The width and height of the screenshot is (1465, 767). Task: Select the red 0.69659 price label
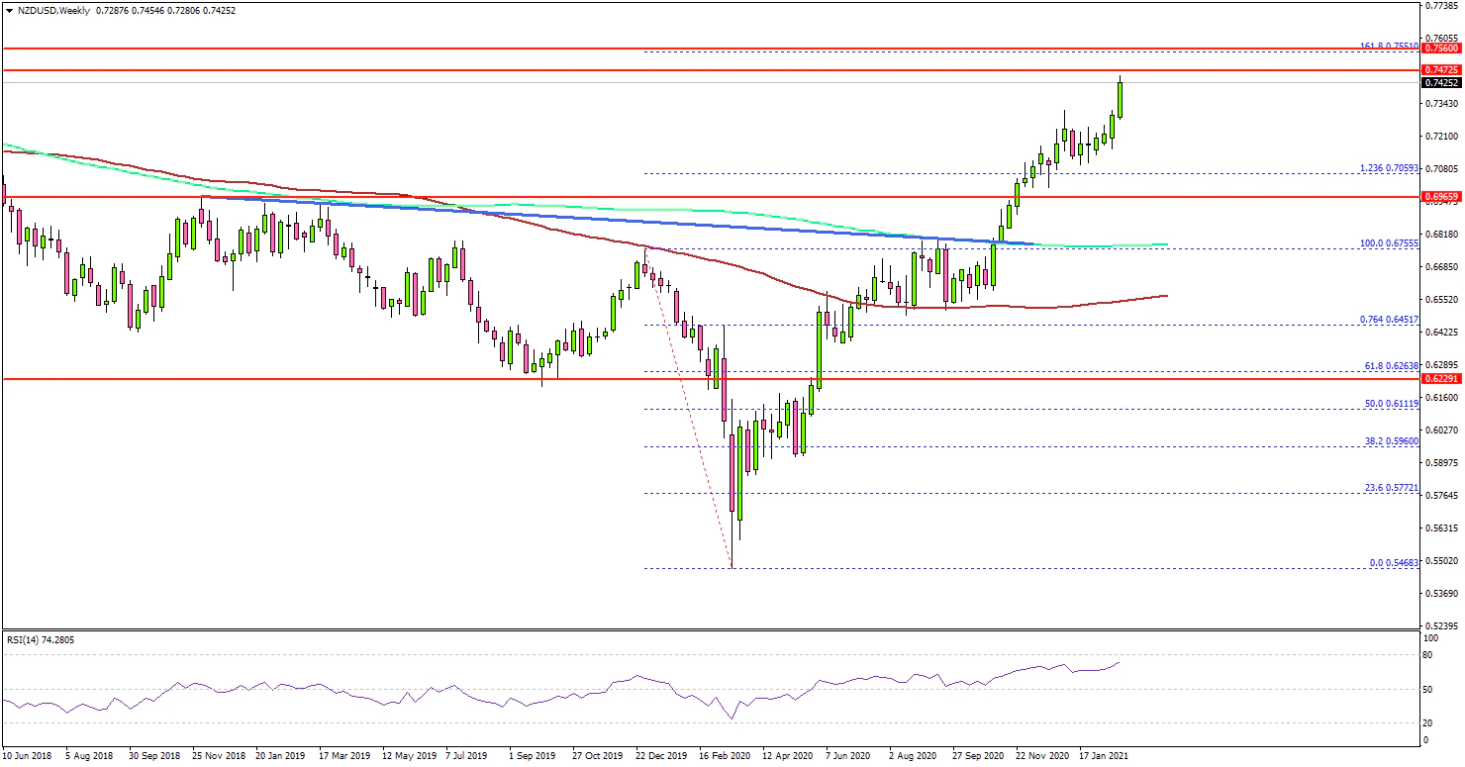tap(1440, 197)
